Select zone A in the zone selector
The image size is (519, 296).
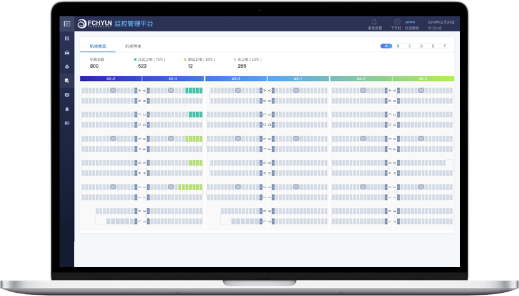click(387, 46)
